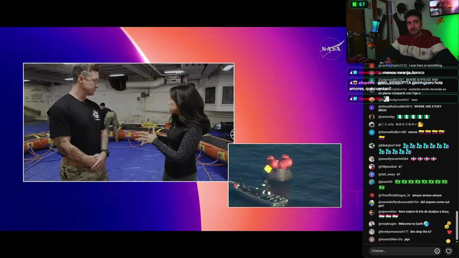Click @lovelyomosura4171's avatar
Screen dimensions: 459x258
[x=372, y=232]
